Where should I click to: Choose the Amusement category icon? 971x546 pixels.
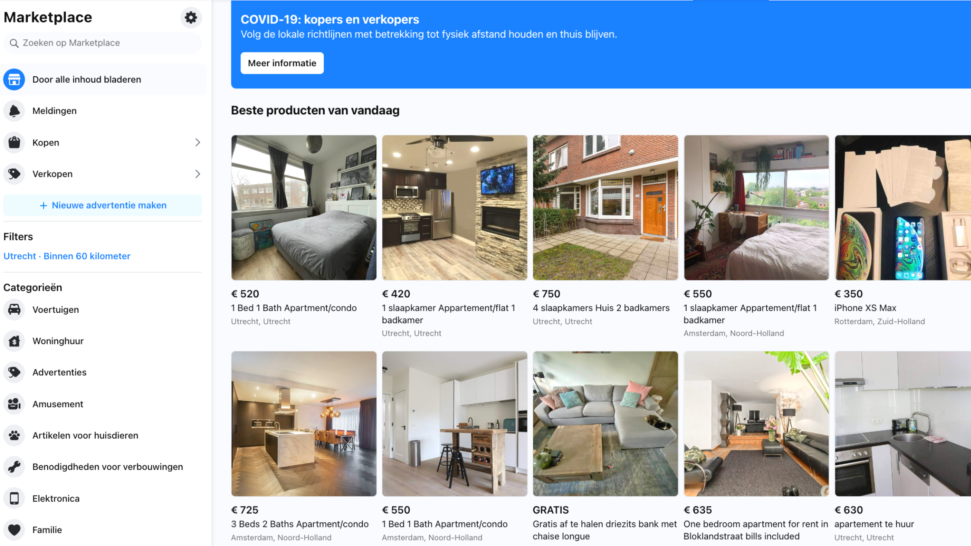pos(14,404)
